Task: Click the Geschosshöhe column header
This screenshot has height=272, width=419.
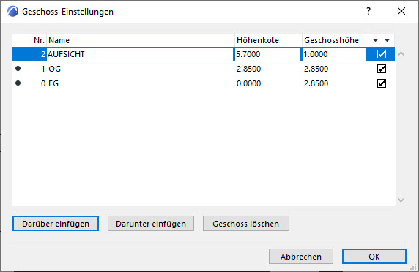Action: [335, 40]
